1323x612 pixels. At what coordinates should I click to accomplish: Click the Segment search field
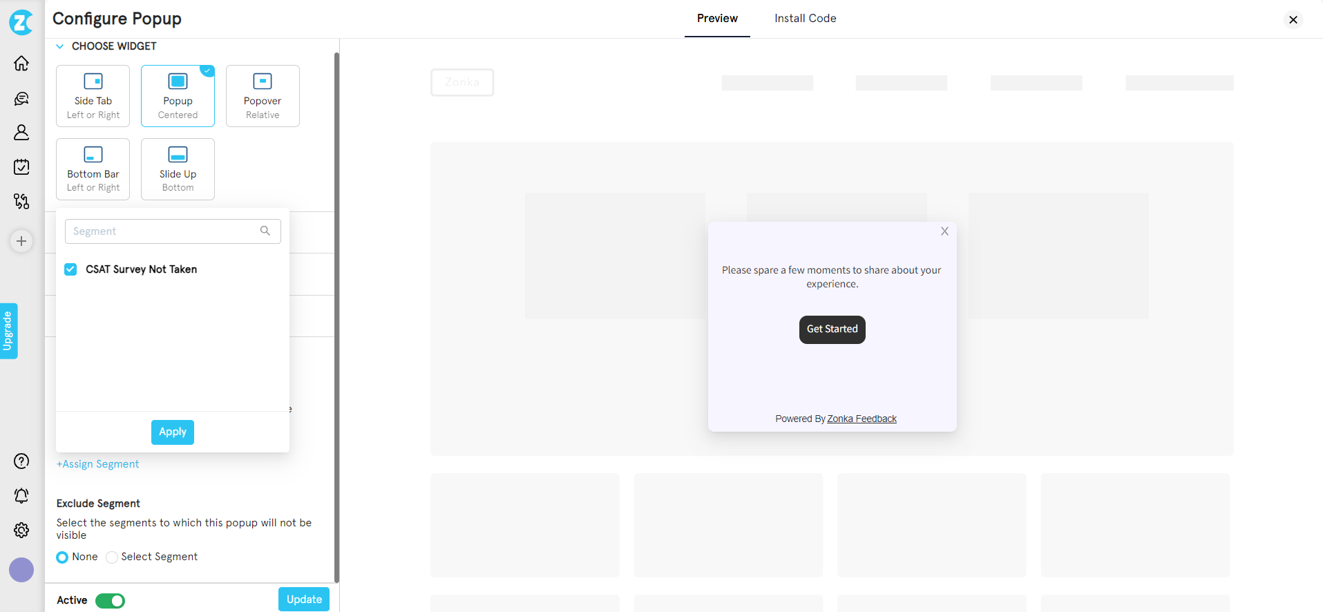pos(164,231)
